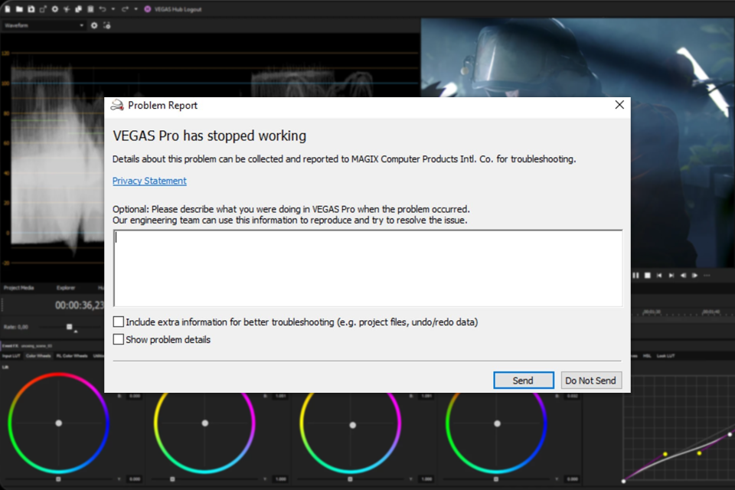The width and height of the screenshot is (735, 490).
Task: Click center point of fourth color wheel
Action: tap(498, 423)
